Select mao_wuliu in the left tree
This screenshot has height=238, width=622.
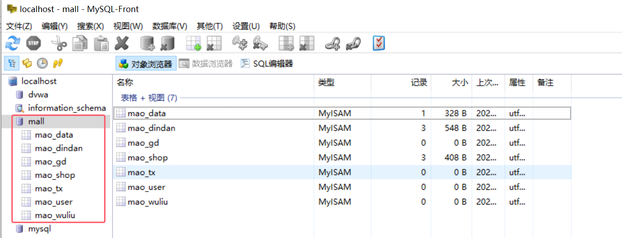pyautogui.click(x=55, y=215)
